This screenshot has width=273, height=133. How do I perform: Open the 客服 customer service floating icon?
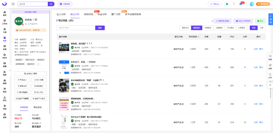270,57
